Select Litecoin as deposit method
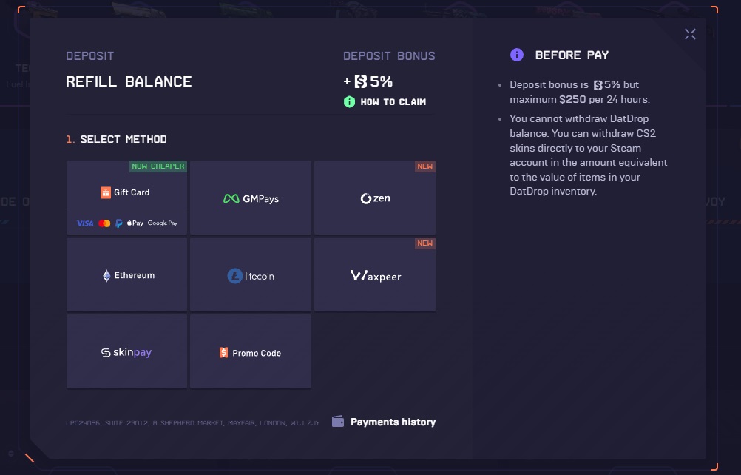 250,276
